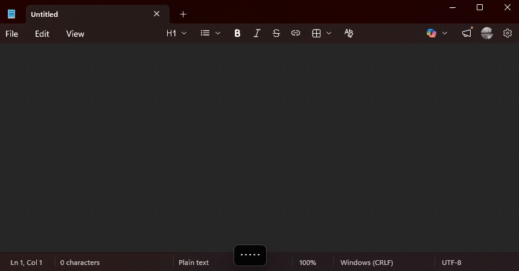This screenshot has height=271, width=519.
Task: Click Plain text format in status bar
Action: coord(194,263)
